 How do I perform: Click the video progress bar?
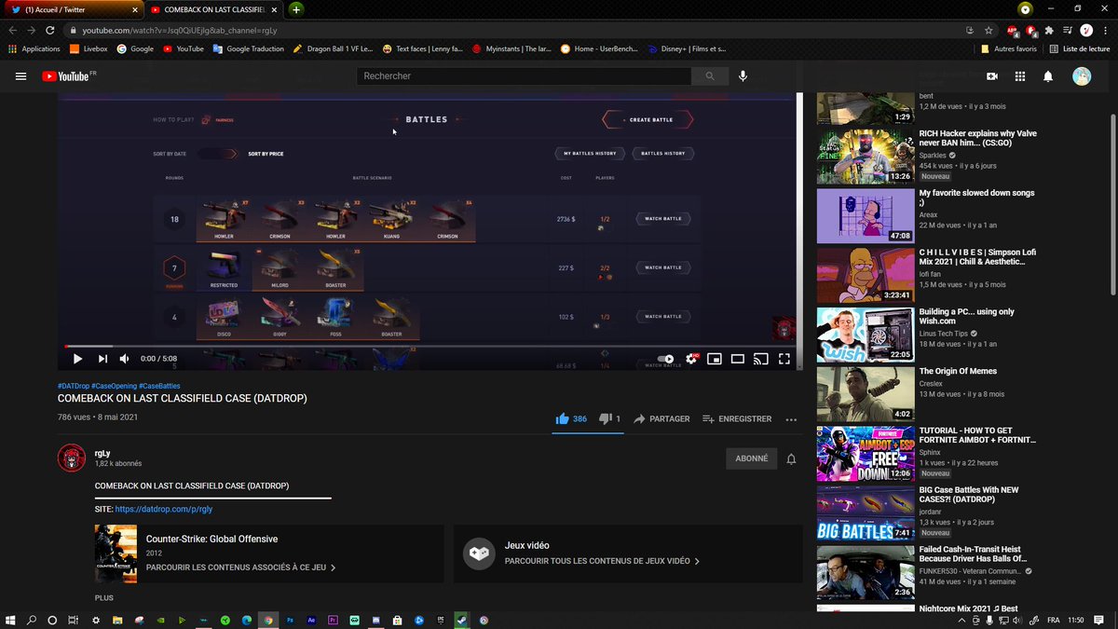[429, 347]
